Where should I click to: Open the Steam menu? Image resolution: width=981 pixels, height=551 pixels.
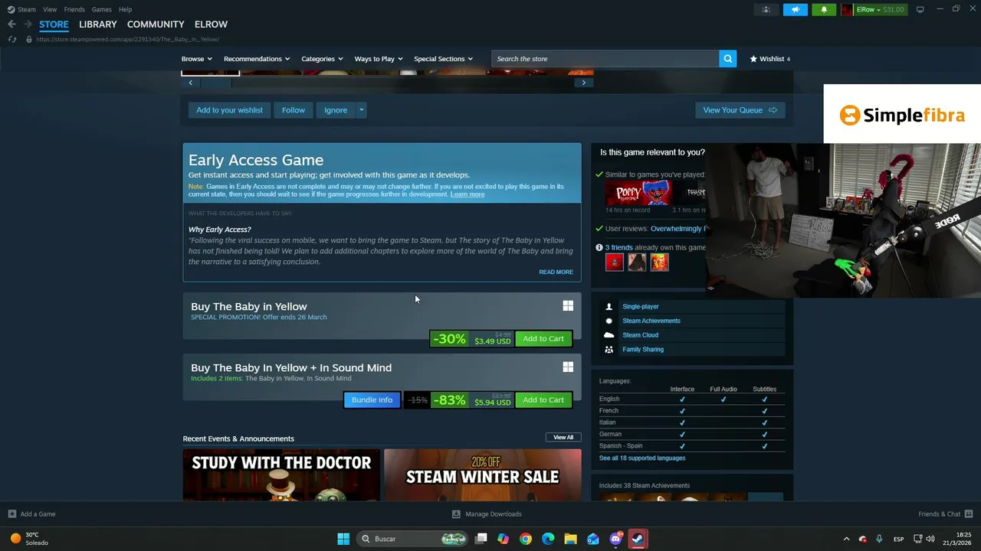(27, 9)
